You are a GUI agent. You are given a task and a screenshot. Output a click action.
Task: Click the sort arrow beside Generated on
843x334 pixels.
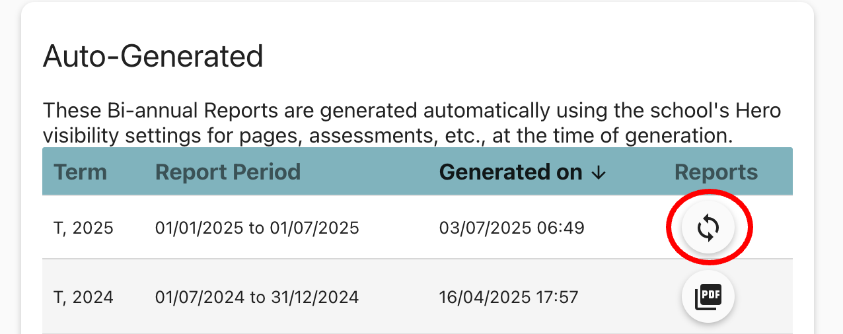599,173
